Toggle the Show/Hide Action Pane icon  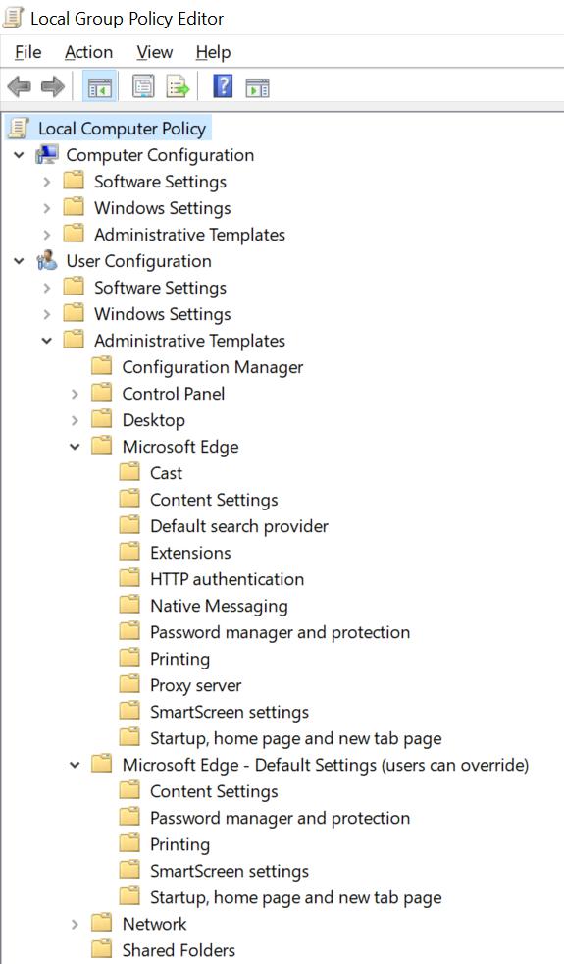click(257, 88)
